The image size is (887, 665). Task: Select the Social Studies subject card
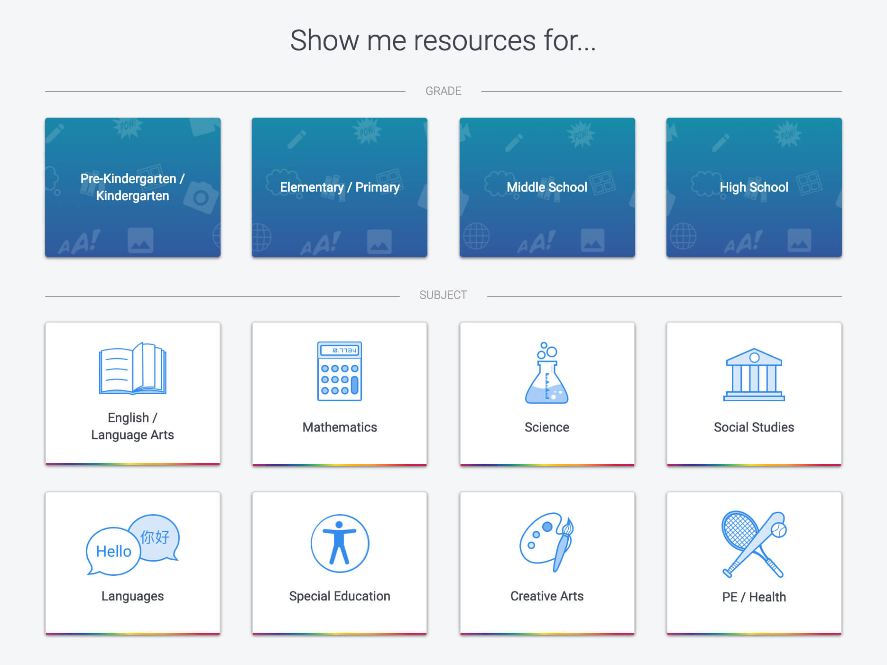754,395
